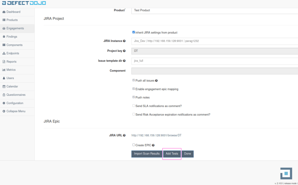Open the Products menu item
This screenshot has height=185, width=298.
(17, 20)
